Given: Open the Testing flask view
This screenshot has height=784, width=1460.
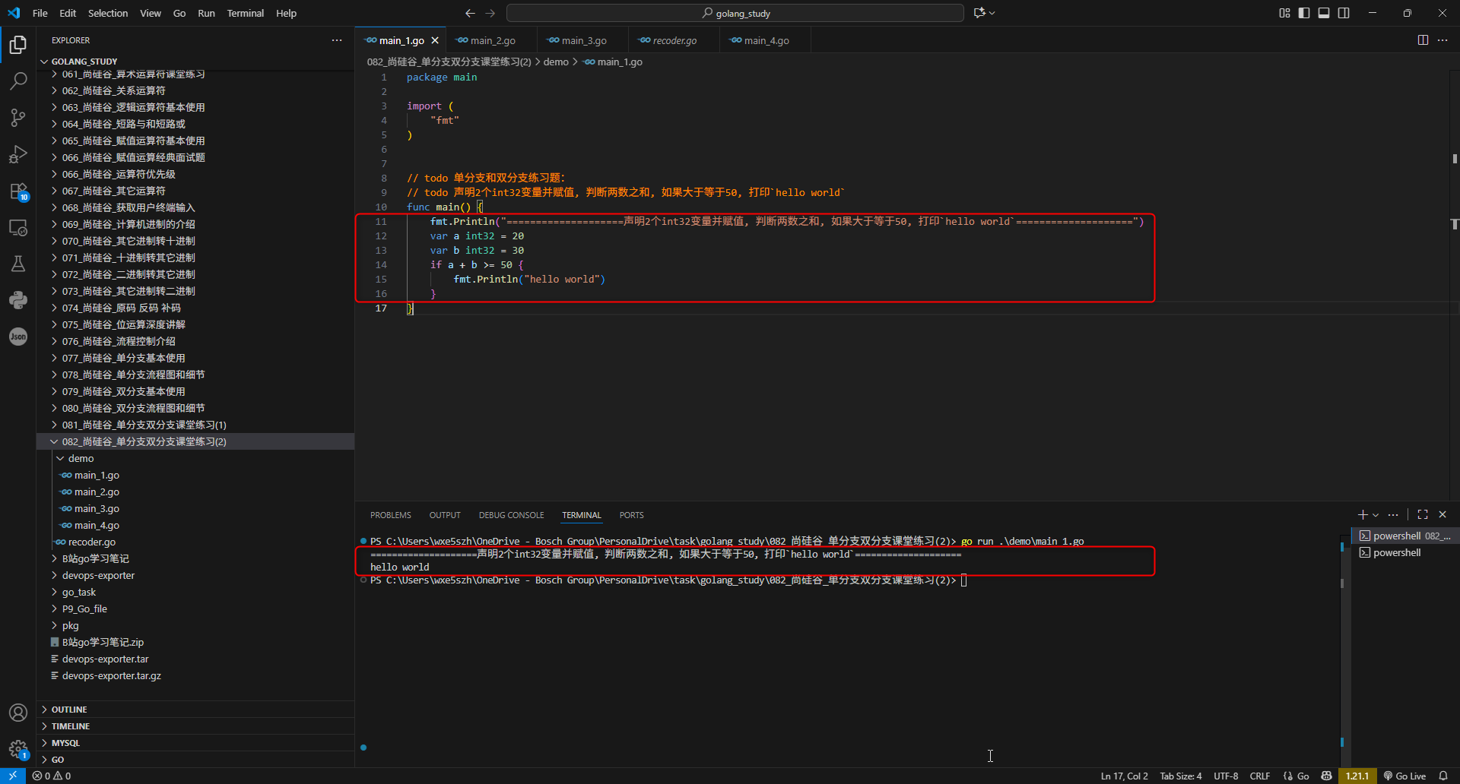Looking at the screenshot, I should pyautogui.click(x=18, y=264).
